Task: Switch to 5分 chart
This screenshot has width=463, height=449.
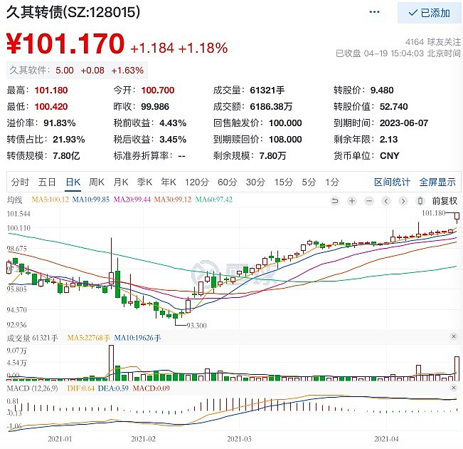Action: (309, 182)
